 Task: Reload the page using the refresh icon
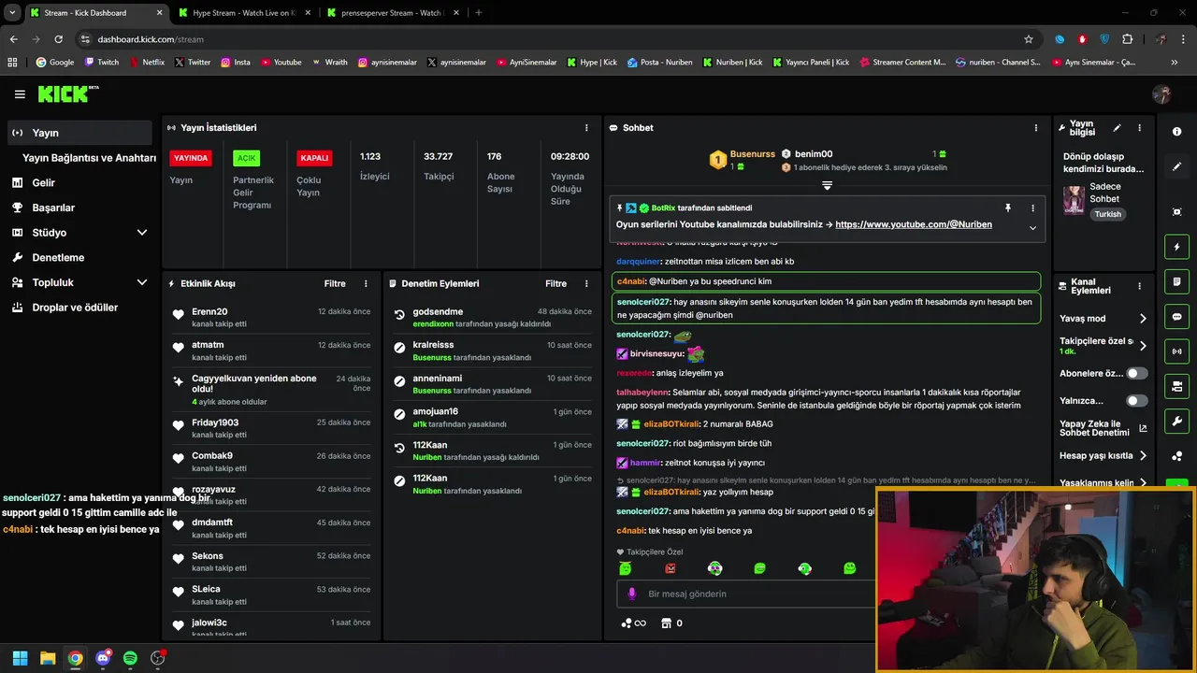[58, 39]
